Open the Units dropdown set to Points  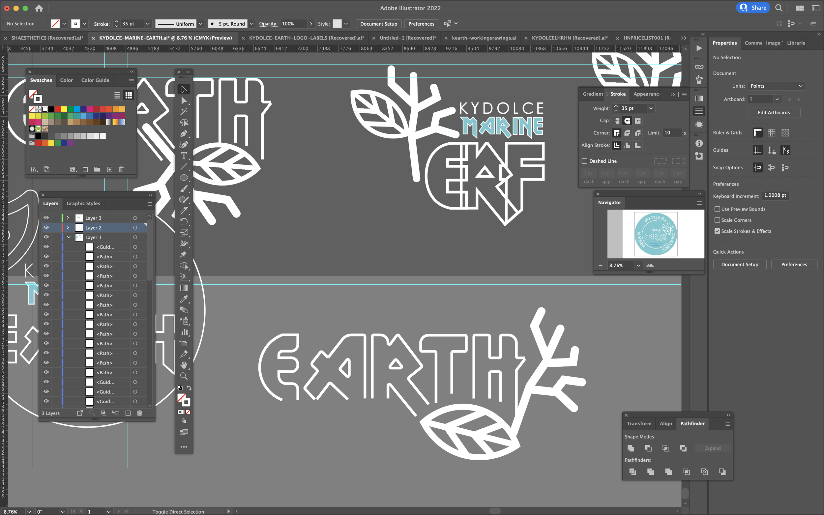[776, 86]
